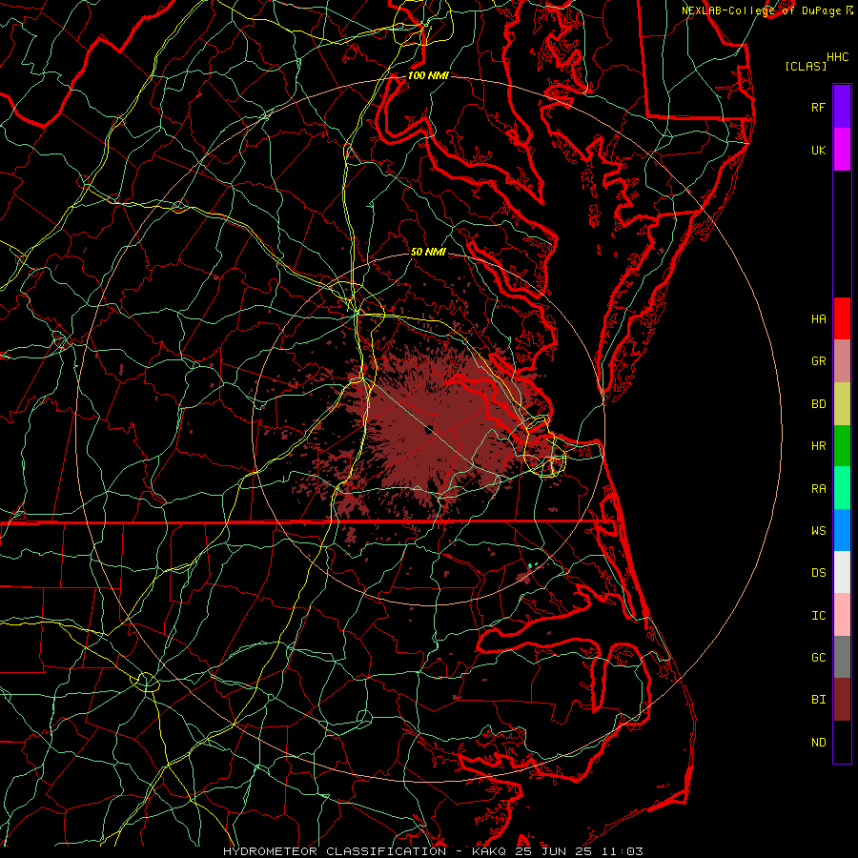The image size is (858, 858).
Task: Click the GR pink legend swatch
Action: (842, 361)
